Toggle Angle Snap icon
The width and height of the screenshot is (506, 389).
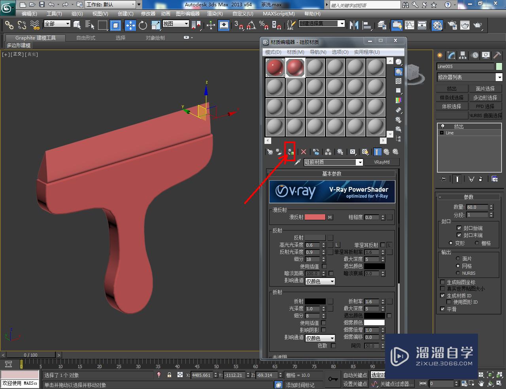(x=251, y=25)
